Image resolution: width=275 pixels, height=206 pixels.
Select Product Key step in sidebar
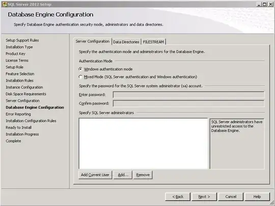pos(16,53)
